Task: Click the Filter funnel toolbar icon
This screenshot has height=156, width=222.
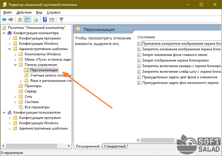Action: (61, 19)
